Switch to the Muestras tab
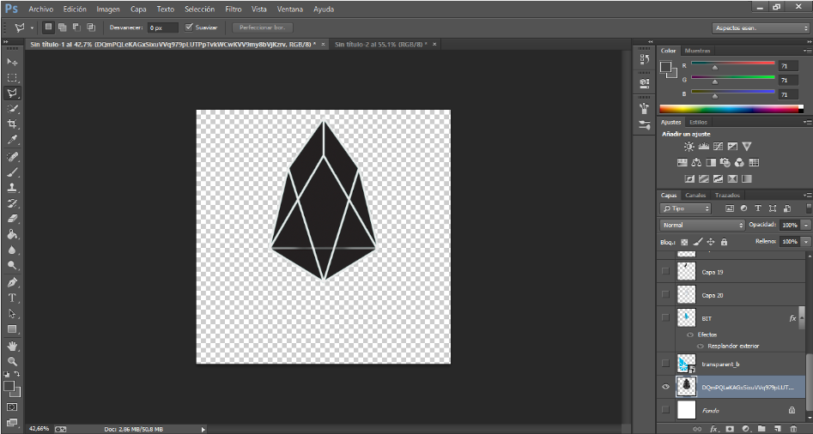This screenshot has width=813, height=434. [697, 51]
